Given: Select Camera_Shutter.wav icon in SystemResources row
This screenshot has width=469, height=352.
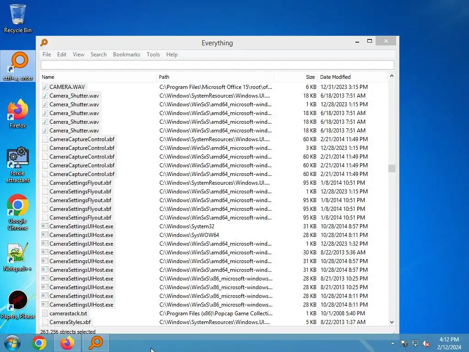Looking at the screenshot, I should pos(45,95).
